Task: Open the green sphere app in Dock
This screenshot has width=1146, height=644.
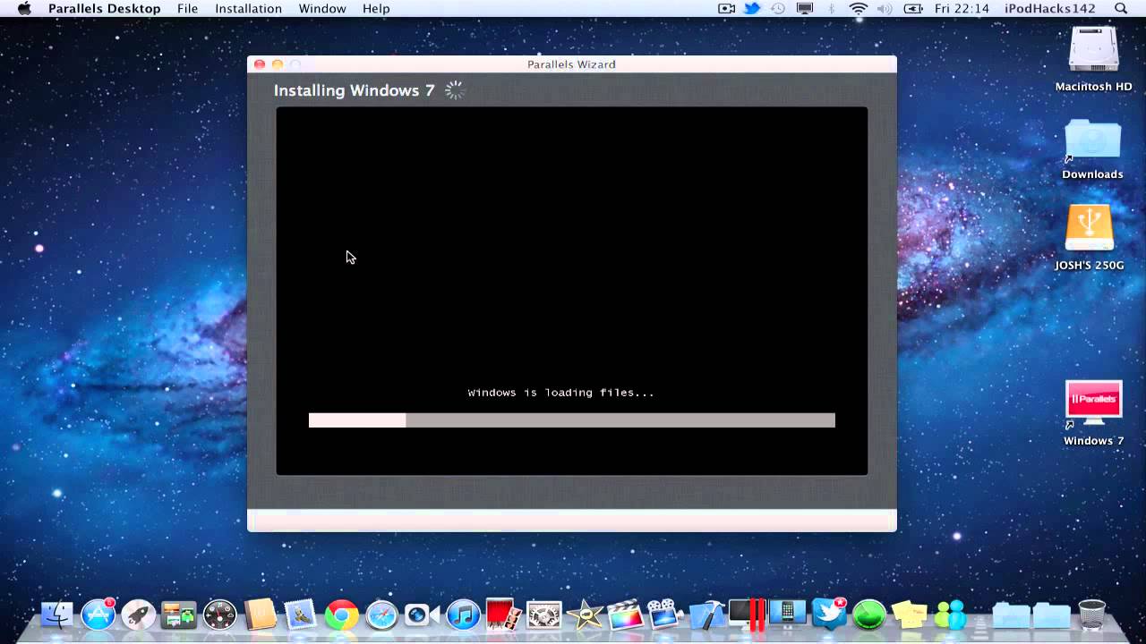Action: [x=868, y=614]
